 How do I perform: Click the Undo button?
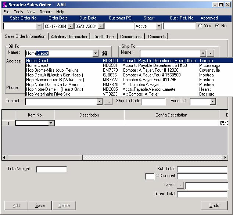[214, 205]
